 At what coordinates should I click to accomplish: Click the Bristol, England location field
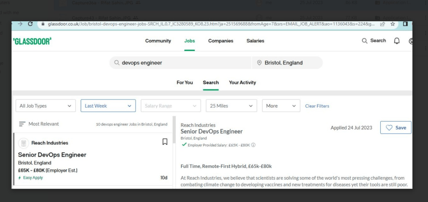tap(287, 63)
